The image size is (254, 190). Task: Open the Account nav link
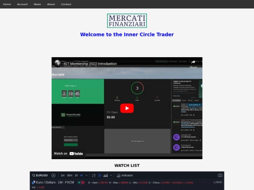point(22,4)
